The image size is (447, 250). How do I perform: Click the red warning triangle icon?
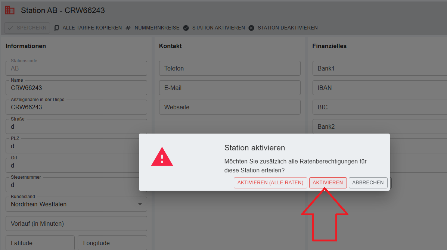point(162,157)
